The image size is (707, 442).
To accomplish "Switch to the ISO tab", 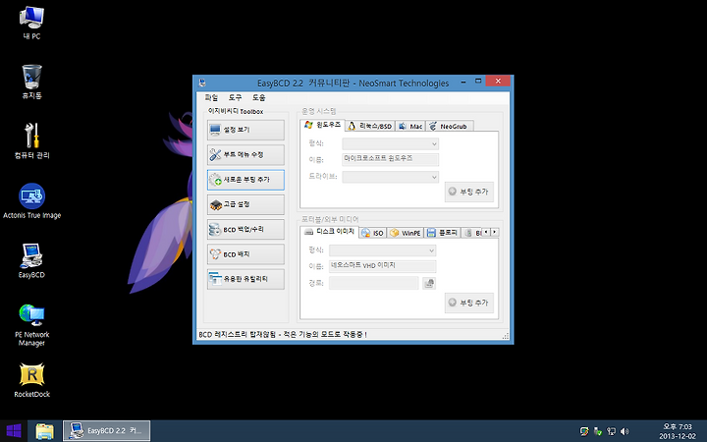I will [x=372, y=233].
